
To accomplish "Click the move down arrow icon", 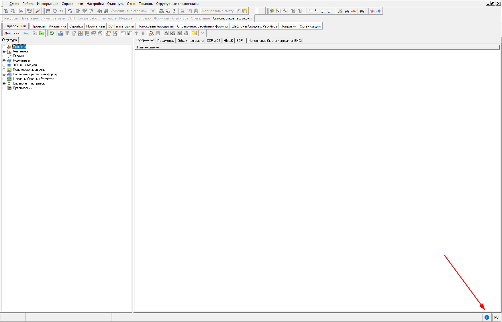I will (x=143, y=33).
